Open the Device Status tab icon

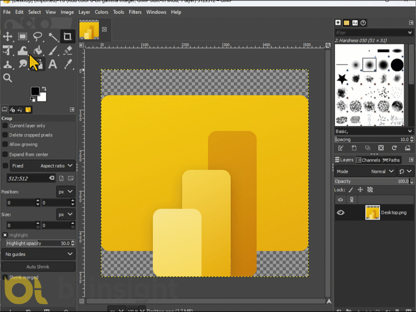click(x=12, y=110)
